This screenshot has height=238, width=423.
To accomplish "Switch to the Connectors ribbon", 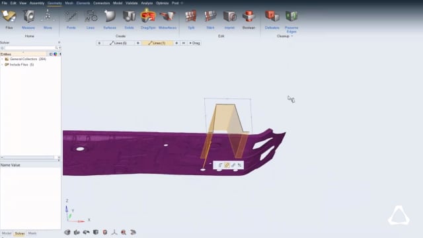I will (101, 3).
